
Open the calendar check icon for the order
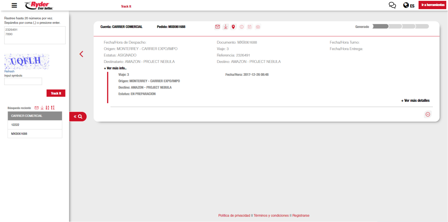point(250,27)
